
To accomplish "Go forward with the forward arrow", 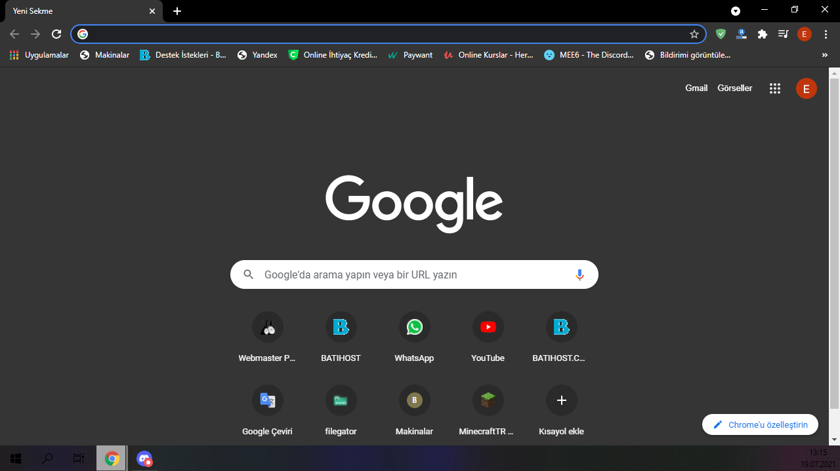I will (35, 34).
